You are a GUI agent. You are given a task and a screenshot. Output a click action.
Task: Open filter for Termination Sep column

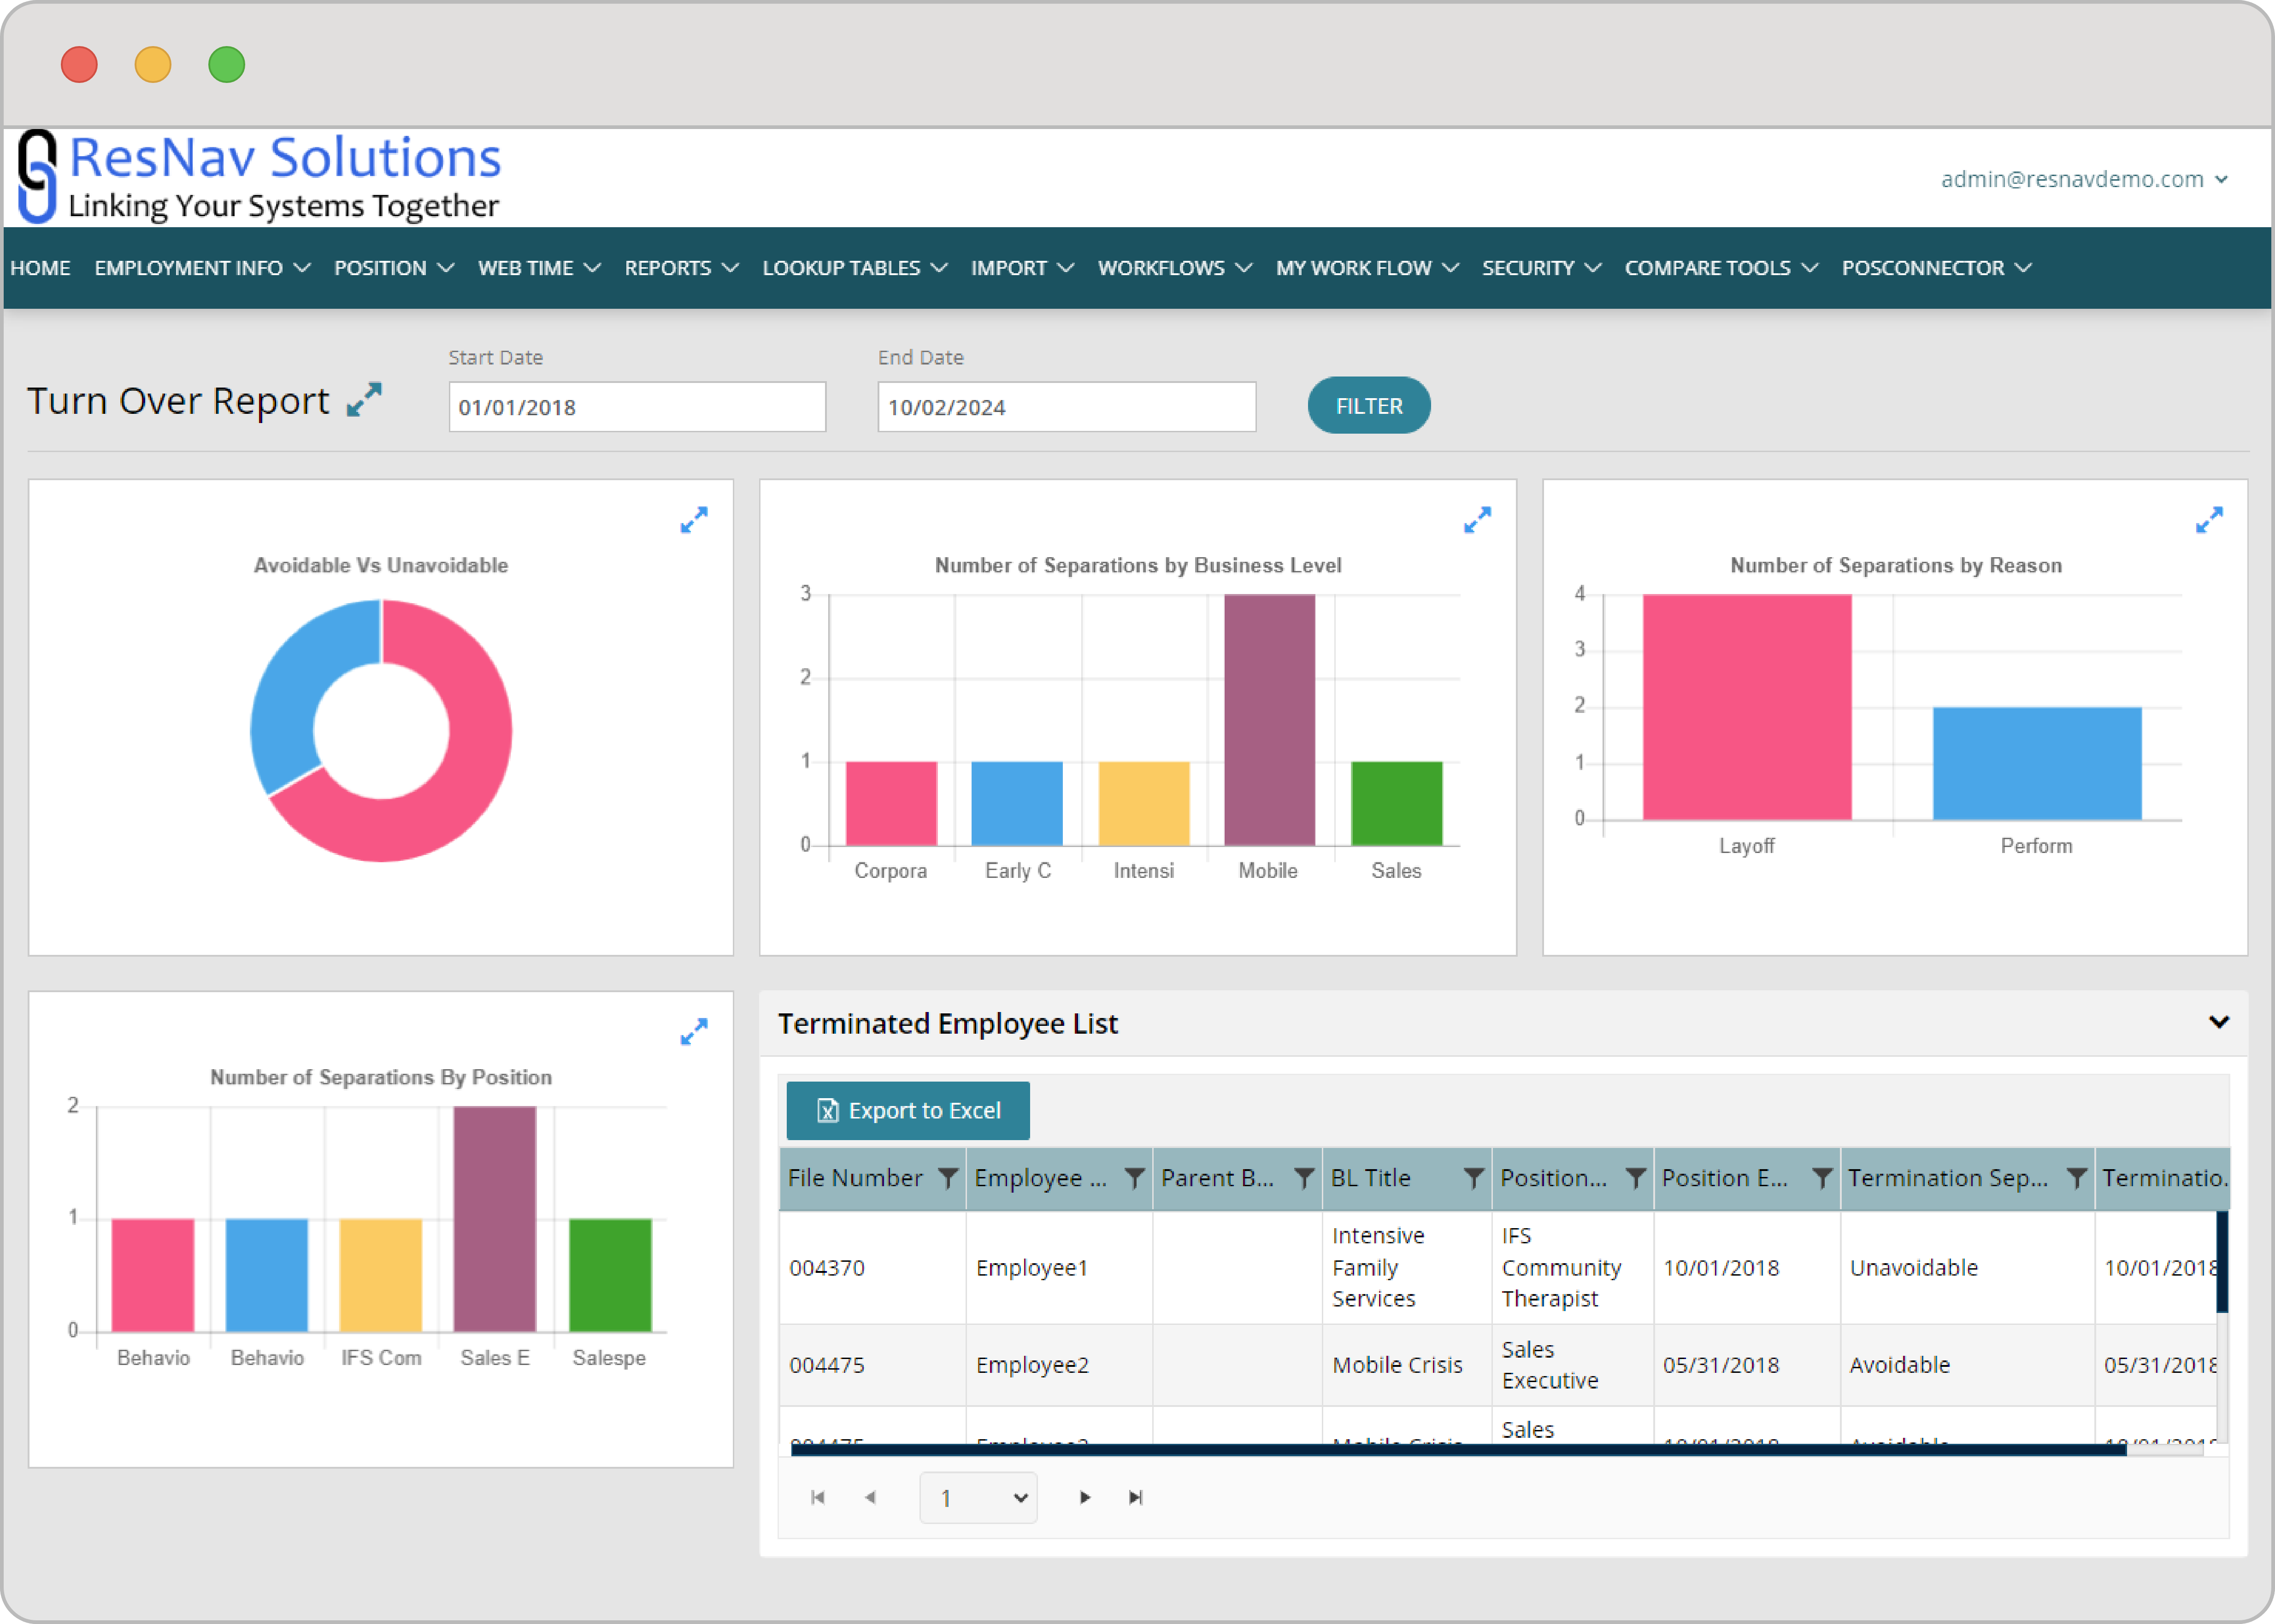pos(2076,1179)
